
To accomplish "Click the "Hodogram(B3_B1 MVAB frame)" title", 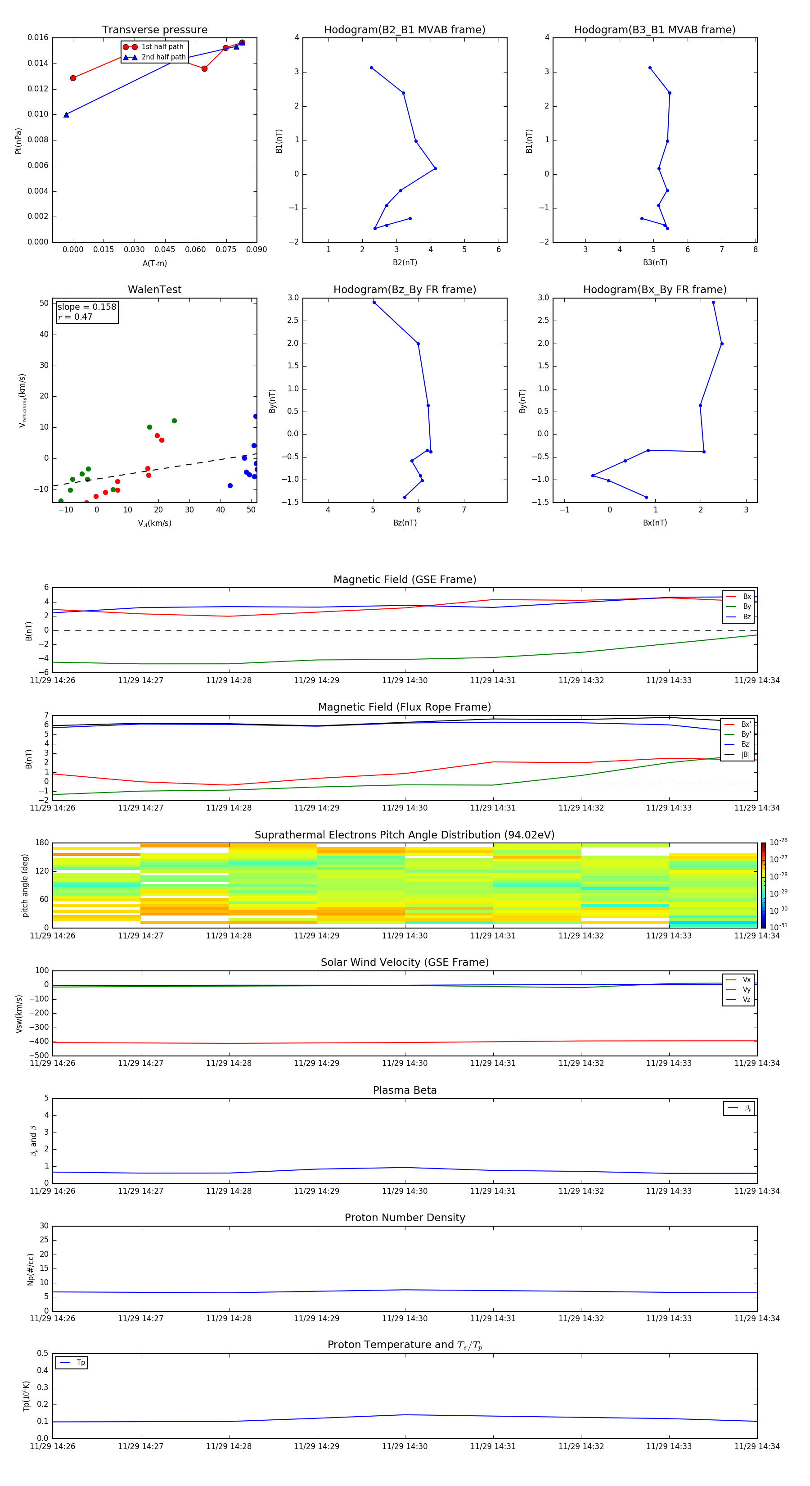I will pyautogui.click(x=655, y=30).
